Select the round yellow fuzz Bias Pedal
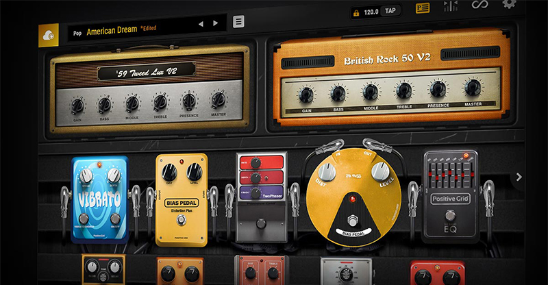The image size is (548, 285). [x=353, y=196]
